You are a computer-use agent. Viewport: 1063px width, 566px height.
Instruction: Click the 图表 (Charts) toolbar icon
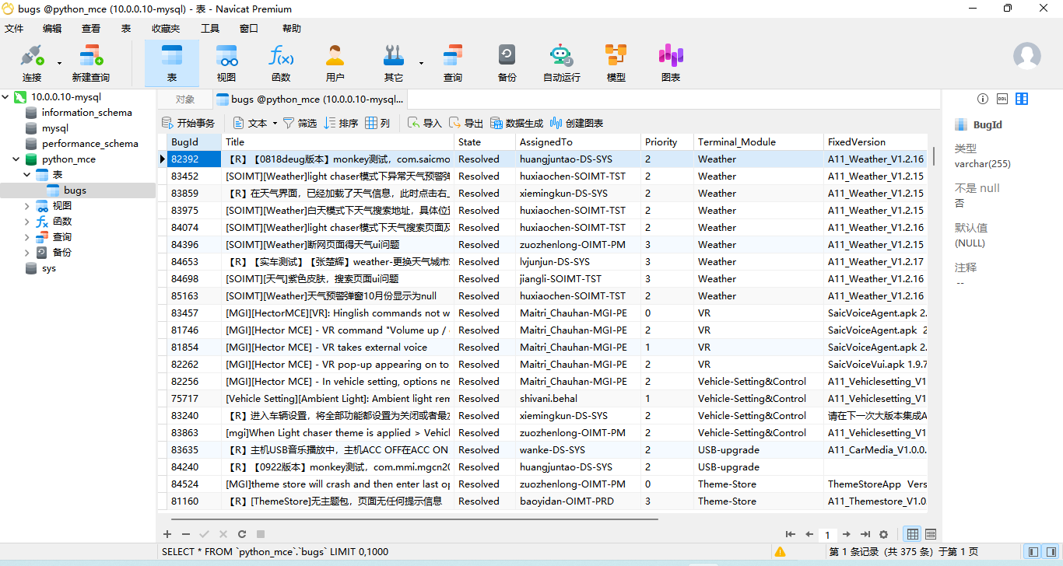click(670, 62)
